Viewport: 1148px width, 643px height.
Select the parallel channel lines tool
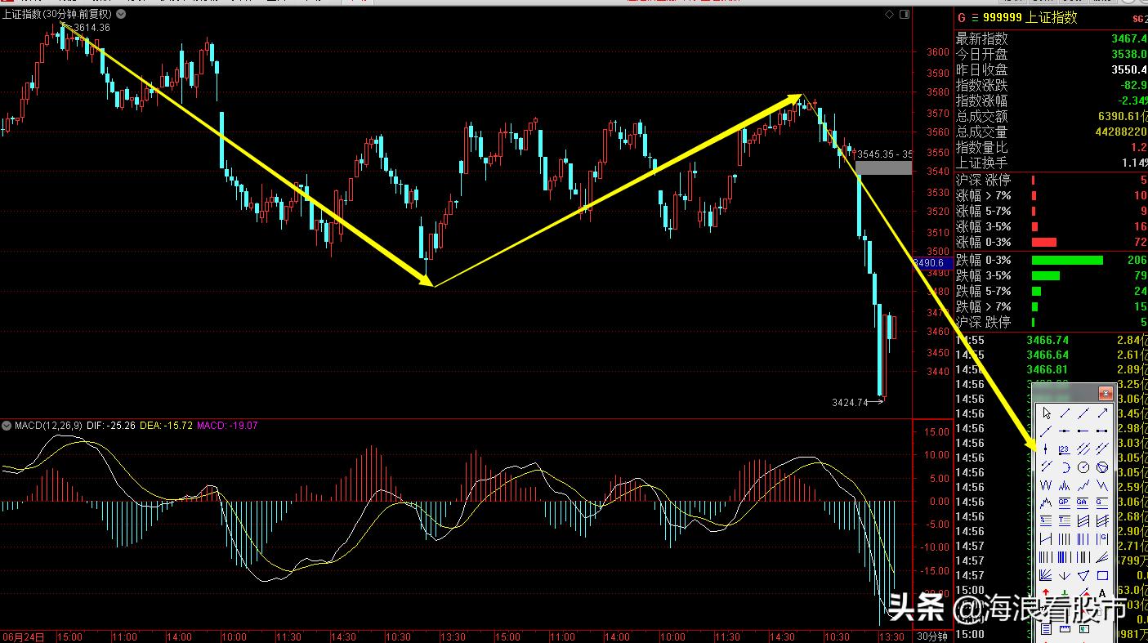tap(1083, 449)
